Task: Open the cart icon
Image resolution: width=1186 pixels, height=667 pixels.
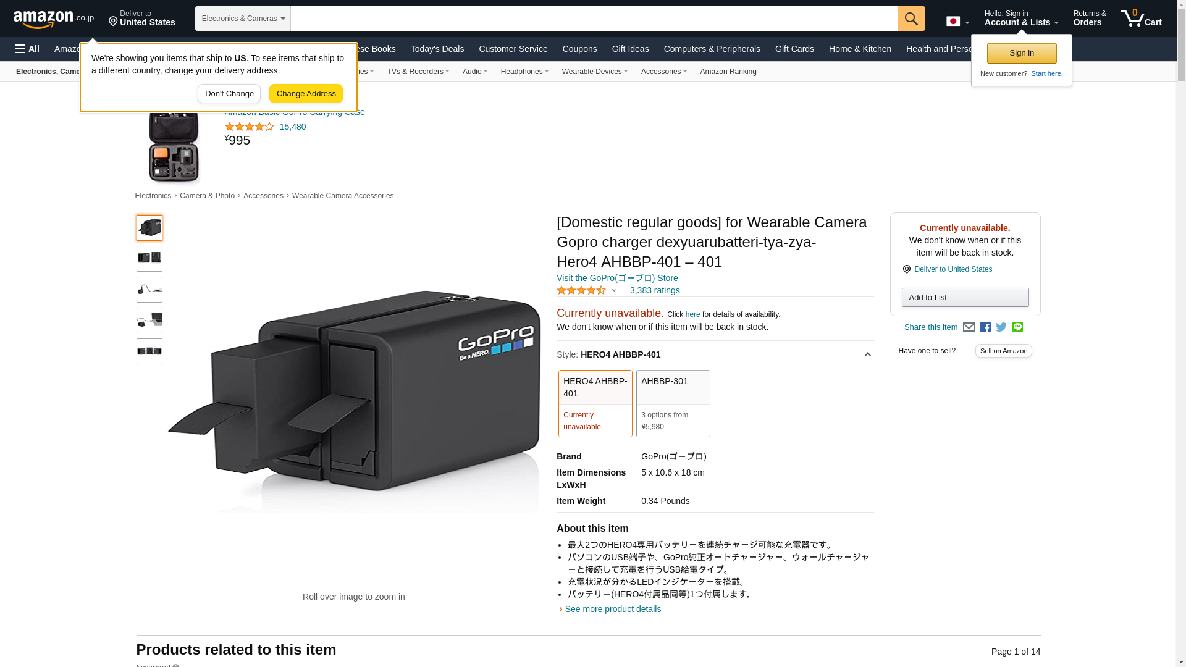Action: click(1142, 19)
